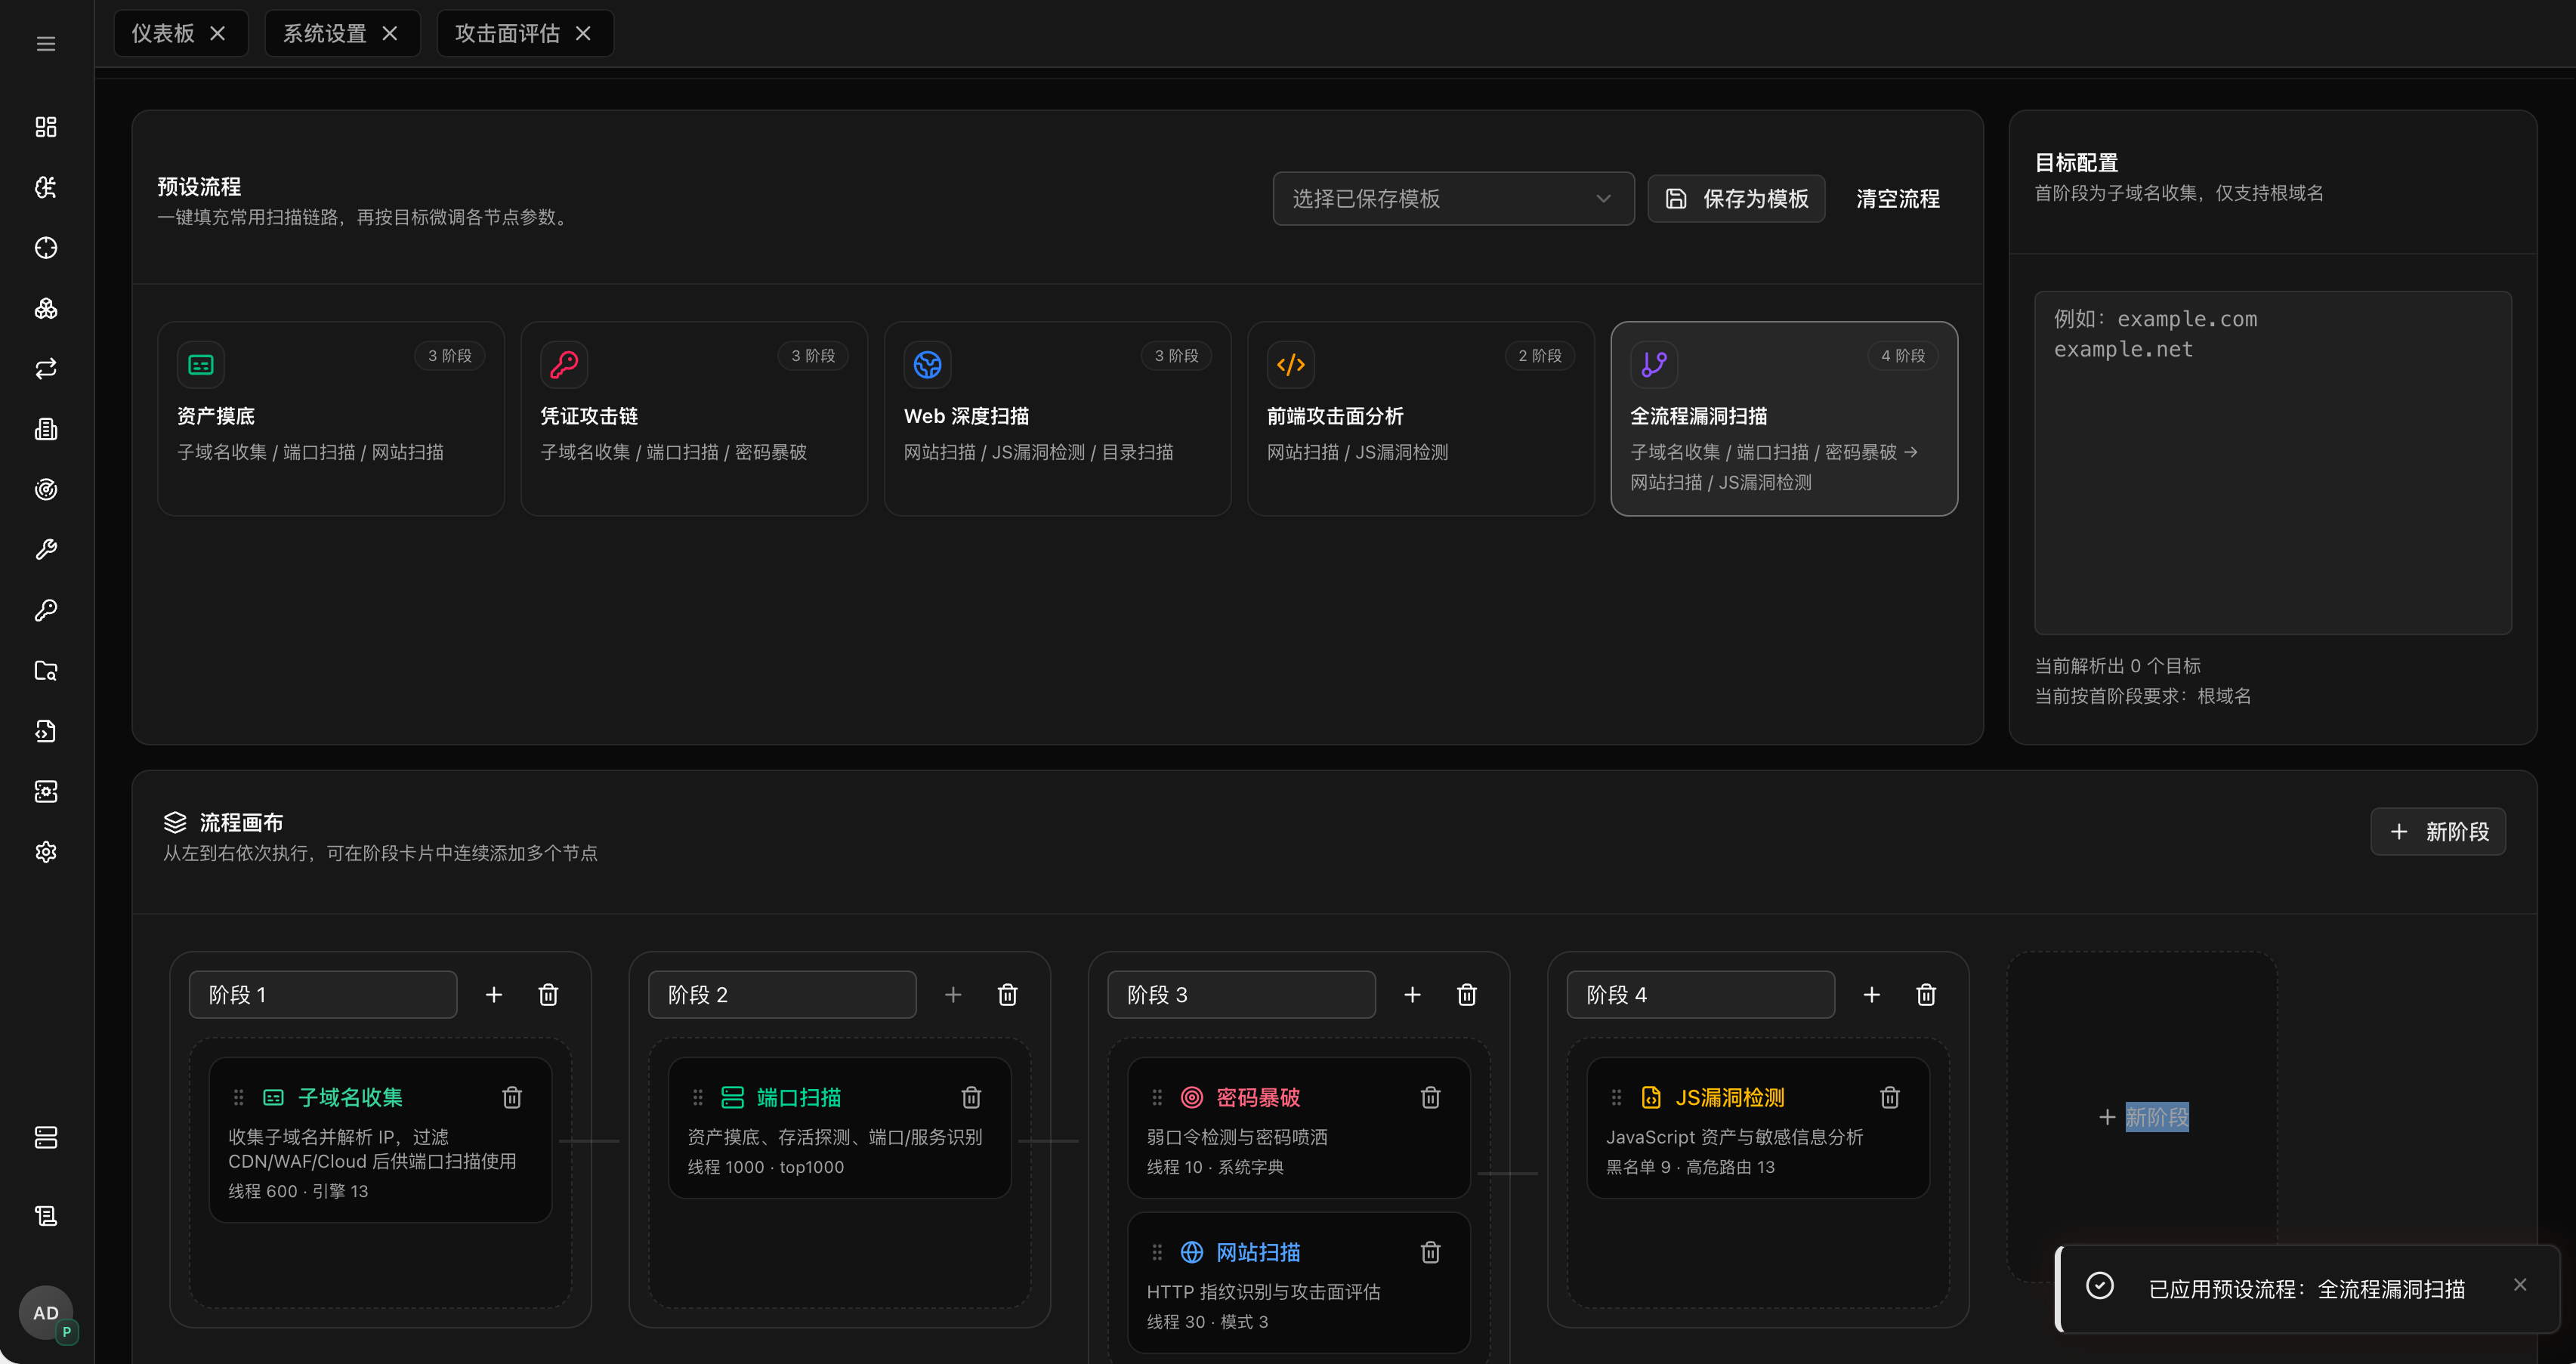Select the 凭证攻击链 preset card

click(x=694, y=419)
